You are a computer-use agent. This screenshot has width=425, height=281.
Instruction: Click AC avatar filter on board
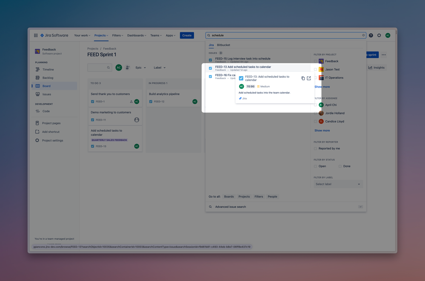tap(119, 68)
